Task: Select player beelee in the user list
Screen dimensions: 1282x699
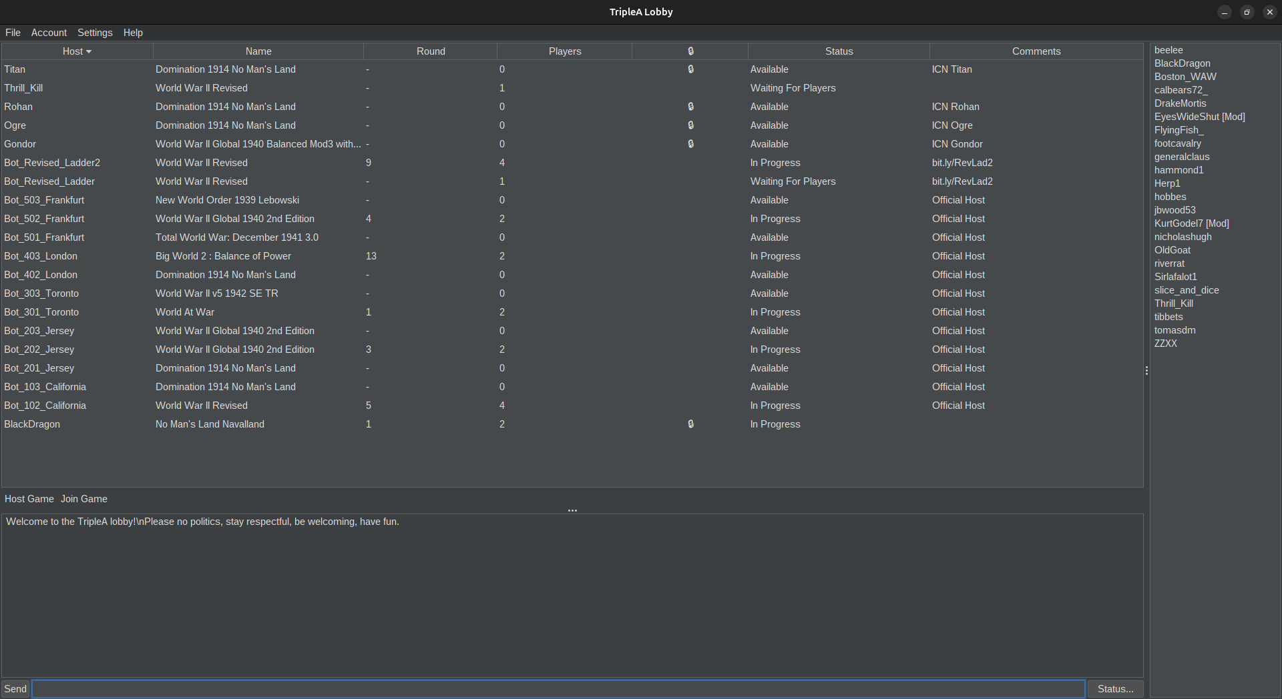Action: pyautogui.click(x=1168, y=50)
